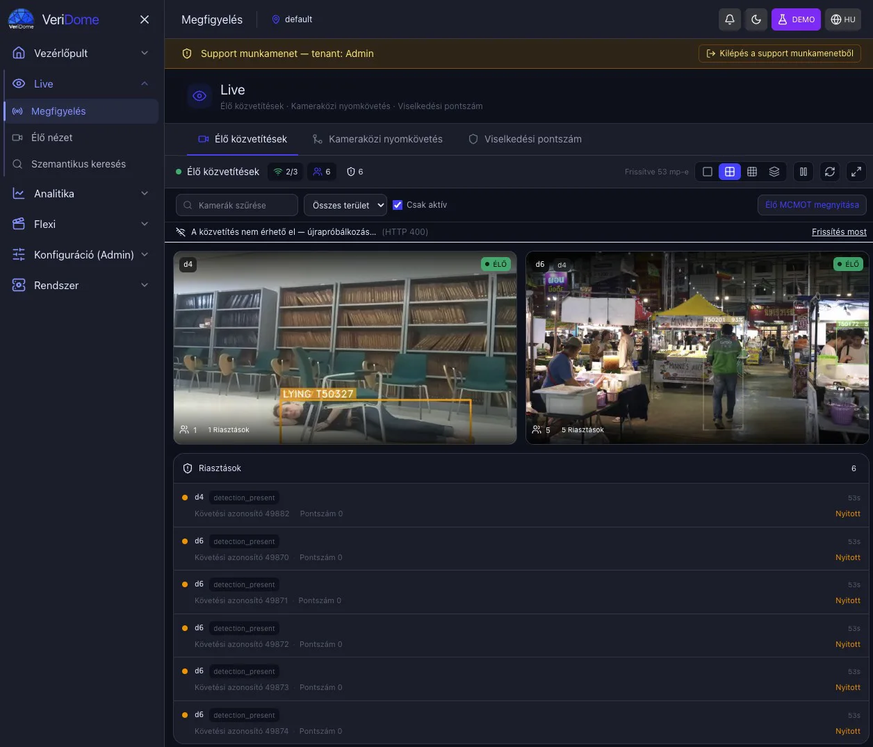Click the VeriDome logo

54,19
